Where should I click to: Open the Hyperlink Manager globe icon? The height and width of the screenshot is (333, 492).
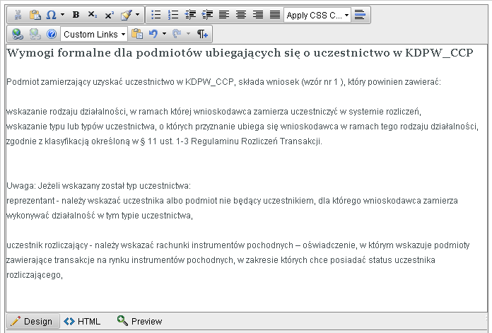[x=18, y=34]
